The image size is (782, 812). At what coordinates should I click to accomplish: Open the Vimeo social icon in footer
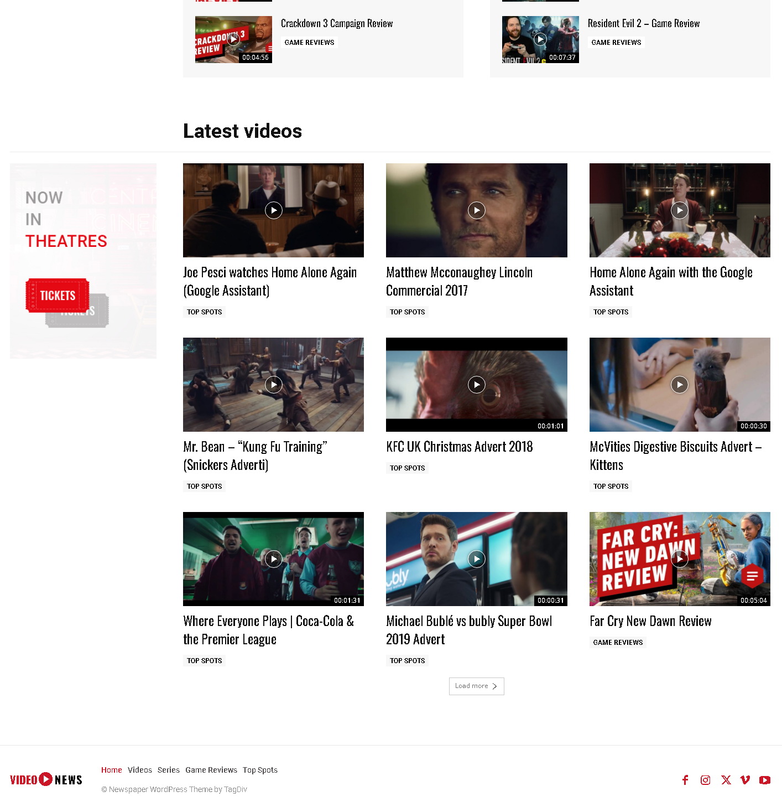pos(745,780)
